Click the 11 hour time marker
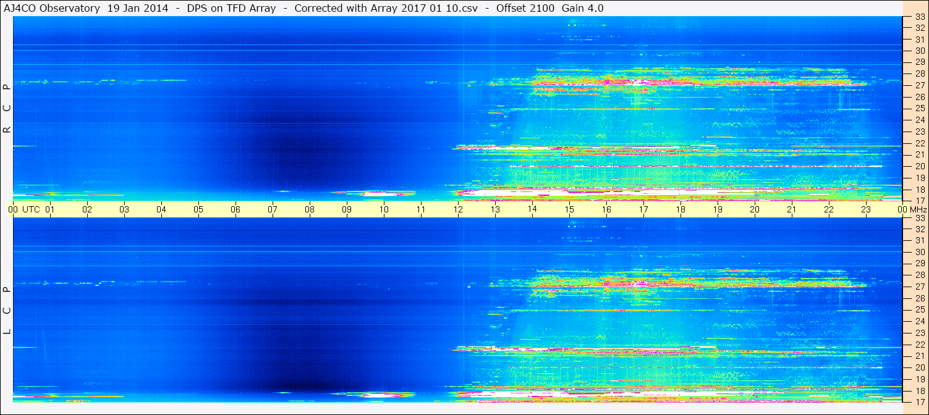The height and width of the screenshot is (415, 929). (x=421, y=209)
